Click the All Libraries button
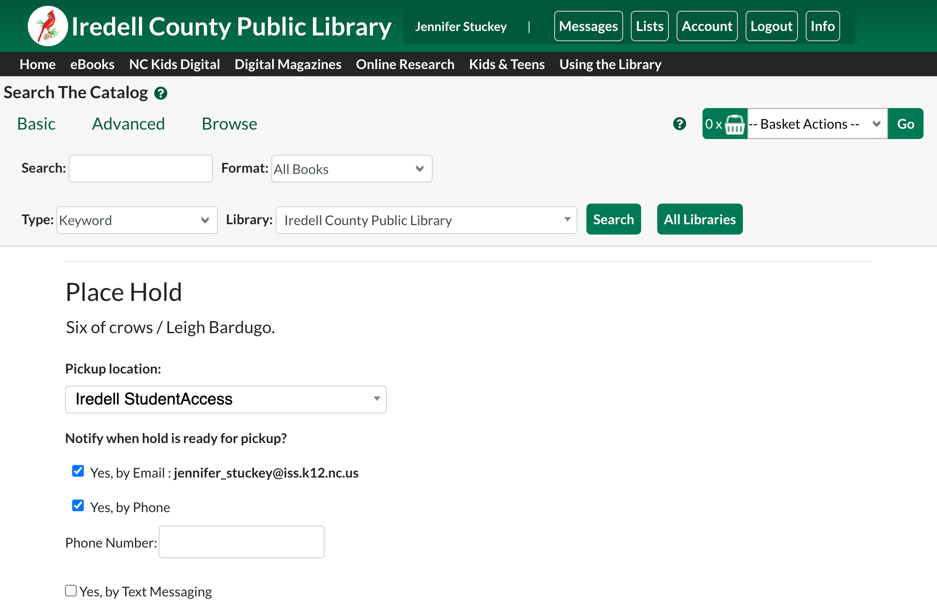The width and height of the screenshot is (937, 600). (700, 219)
